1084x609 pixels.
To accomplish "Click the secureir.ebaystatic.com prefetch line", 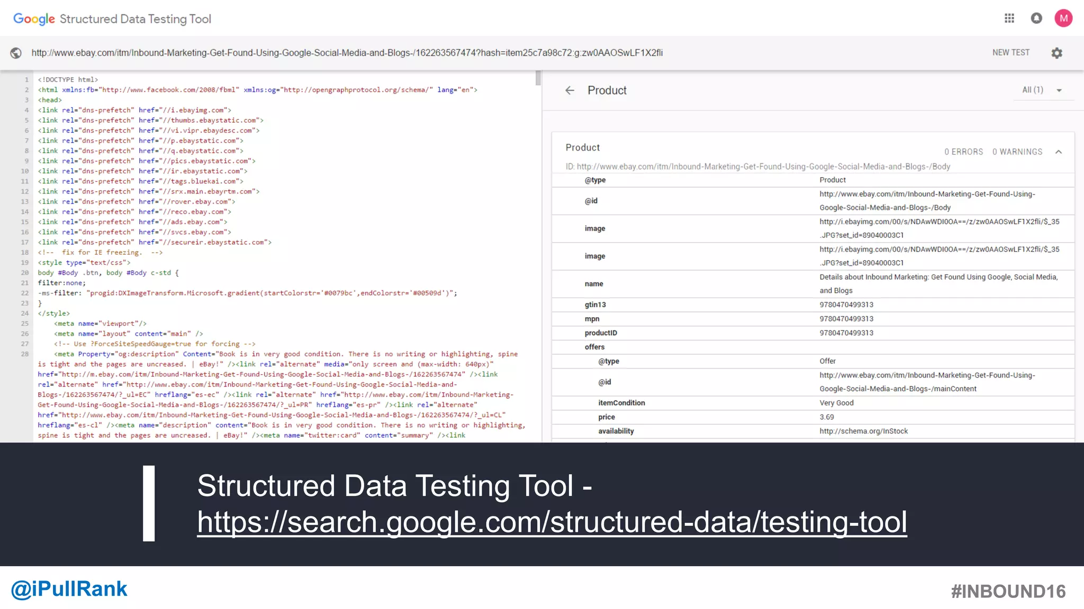I will (x=155, y=243).
